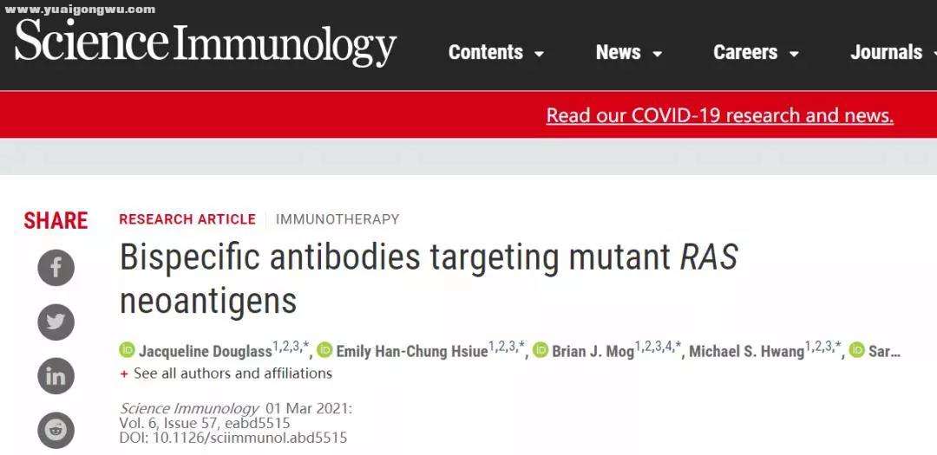Expand the Careers dropdown menu
Image resolution: width=937 pixels, height=455 pixels.
756,53
